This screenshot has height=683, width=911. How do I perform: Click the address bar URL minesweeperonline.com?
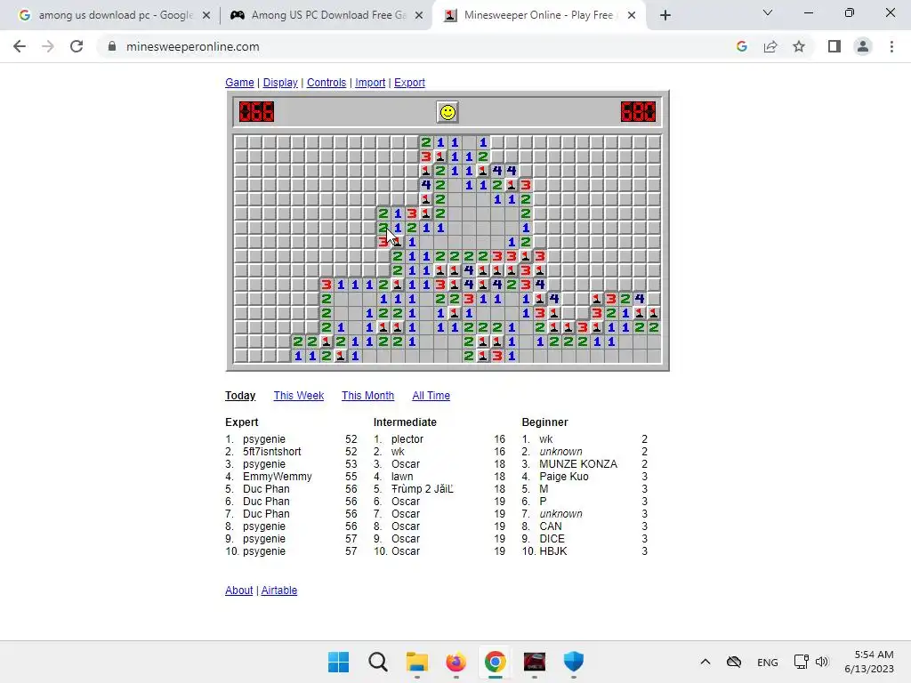coord(193,46)
